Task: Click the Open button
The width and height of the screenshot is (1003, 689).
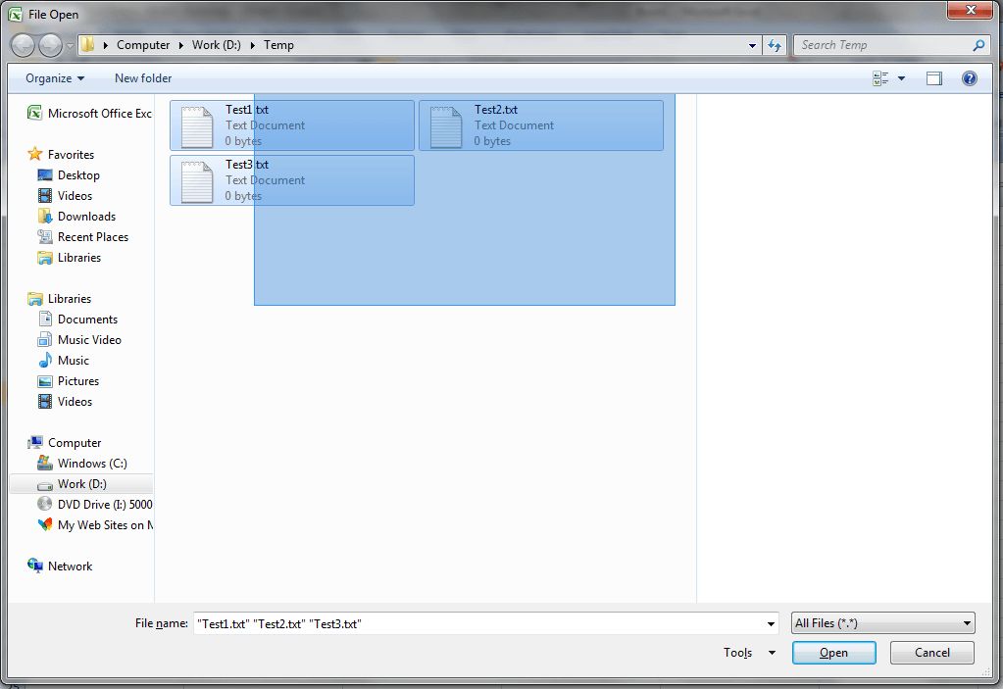Action: [833, 653]
